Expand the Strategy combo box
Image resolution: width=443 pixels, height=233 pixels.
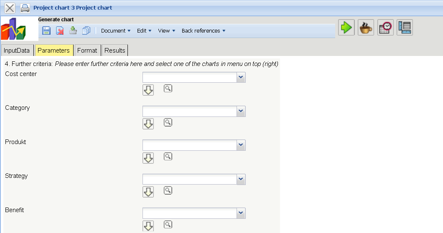tap(241, 179)
